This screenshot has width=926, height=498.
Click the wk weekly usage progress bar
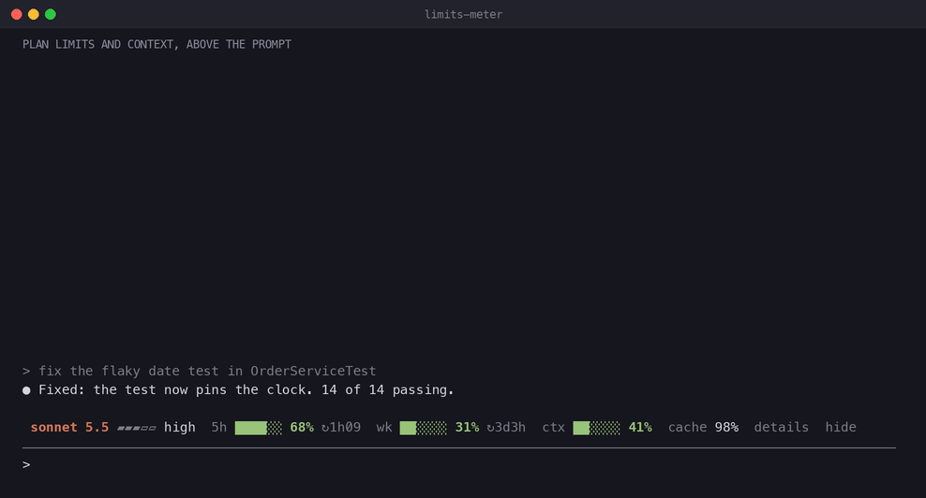point(423,428)
